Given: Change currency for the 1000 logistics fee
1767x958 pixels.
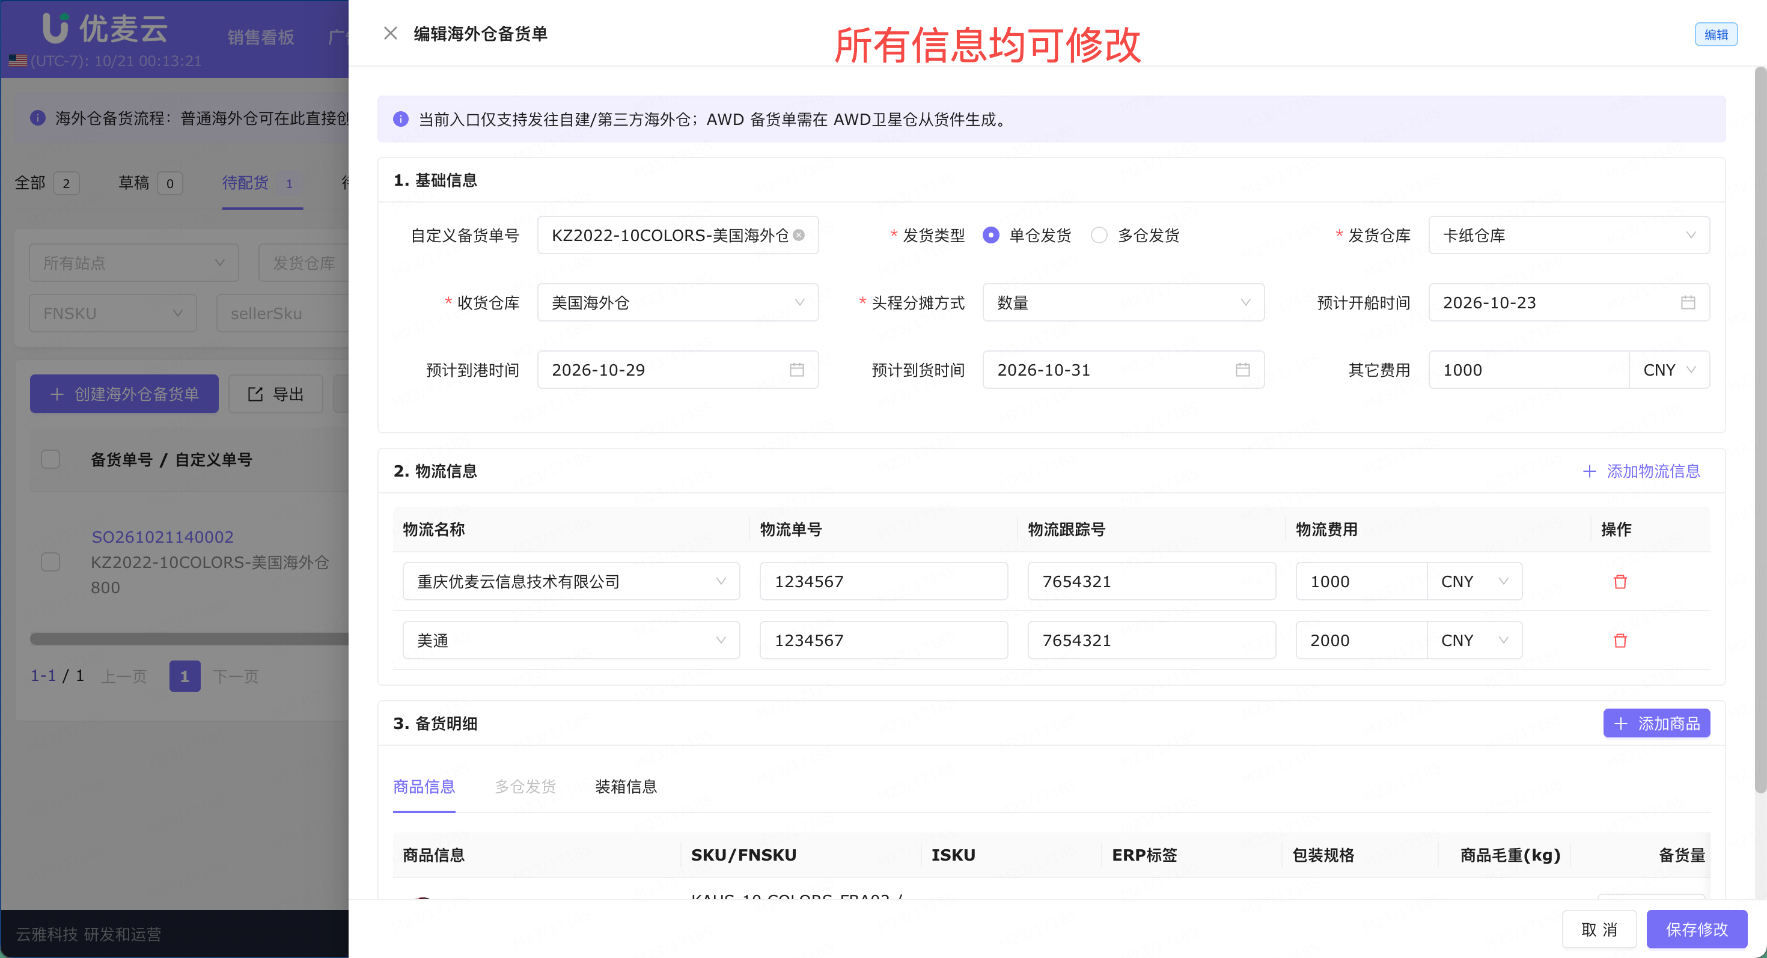Looking at the screenshot, I should click(1474, 582).
